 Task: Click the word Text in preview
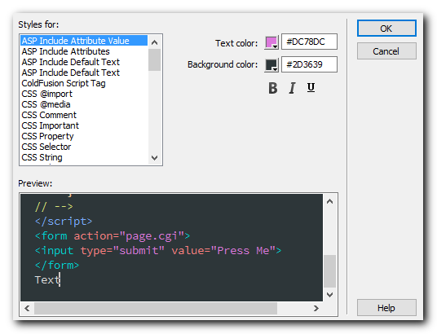(x=47, y=279)
